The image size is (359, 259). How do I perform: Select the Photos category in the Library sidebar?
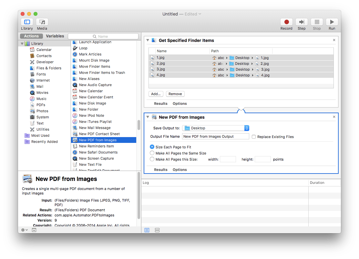pos(42,111)
